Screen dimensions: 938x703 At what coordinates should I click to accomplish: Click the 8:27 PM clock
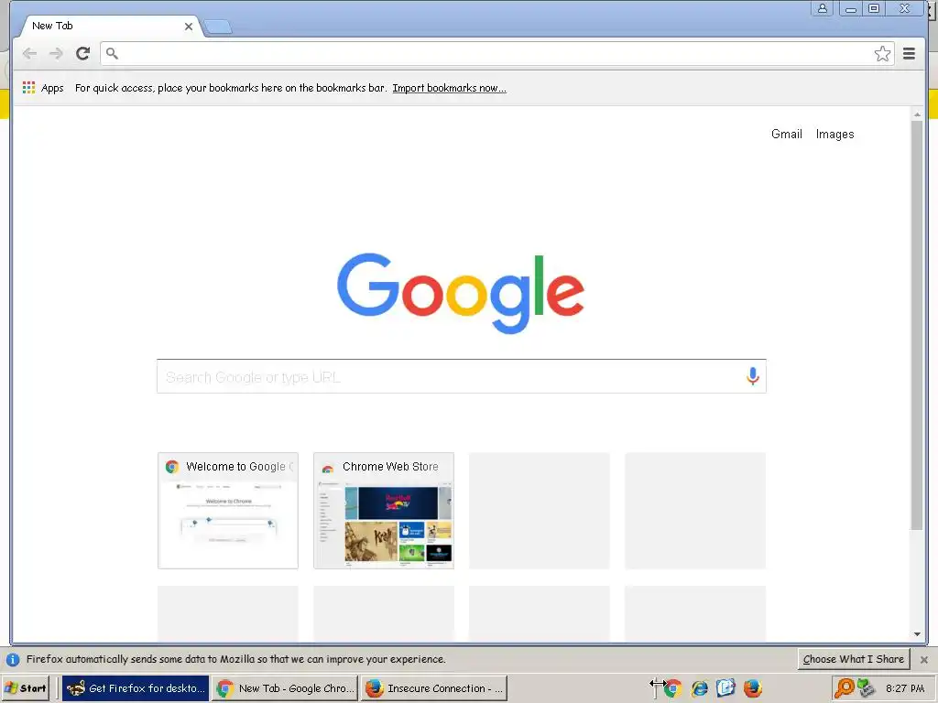point(905,688)
